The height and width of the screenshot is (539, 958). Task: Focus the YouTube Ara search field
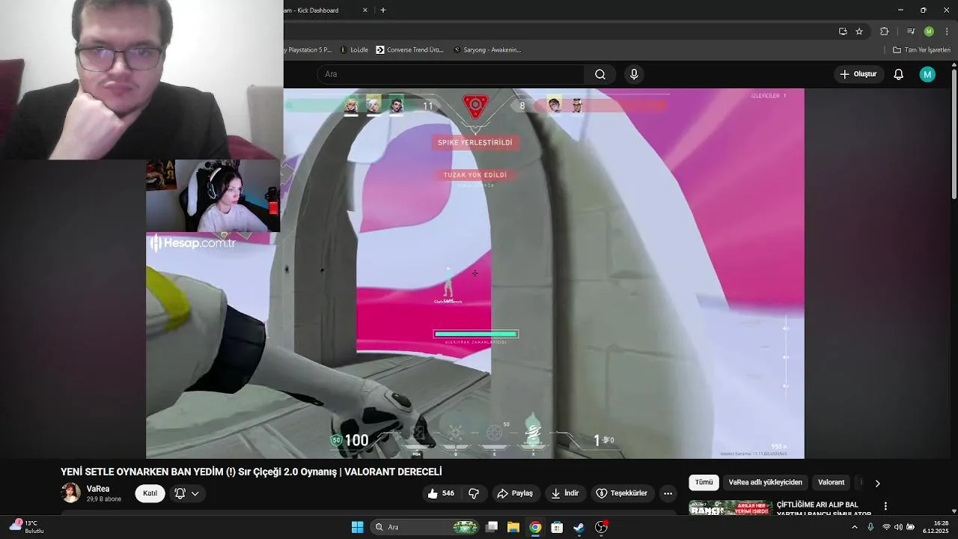pos(451,74)
